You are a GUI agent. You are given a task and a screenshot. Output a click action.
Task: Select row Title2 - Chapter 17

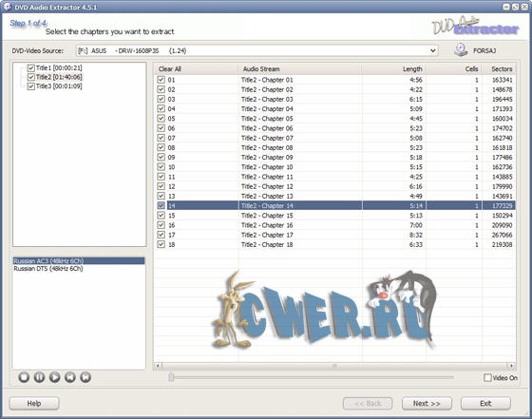[335, 235]
